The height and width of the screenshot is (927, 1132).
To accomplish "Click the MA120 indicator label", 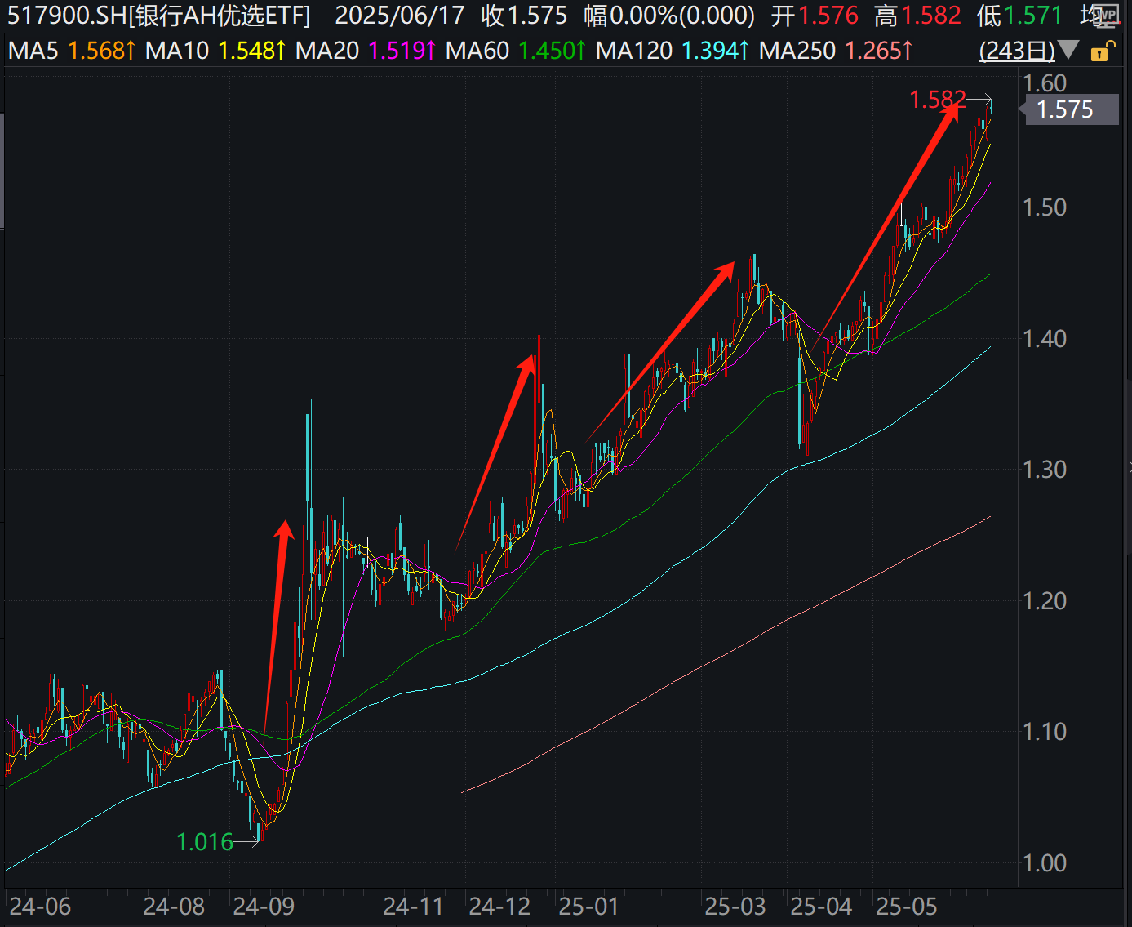I will coord(633,51).
